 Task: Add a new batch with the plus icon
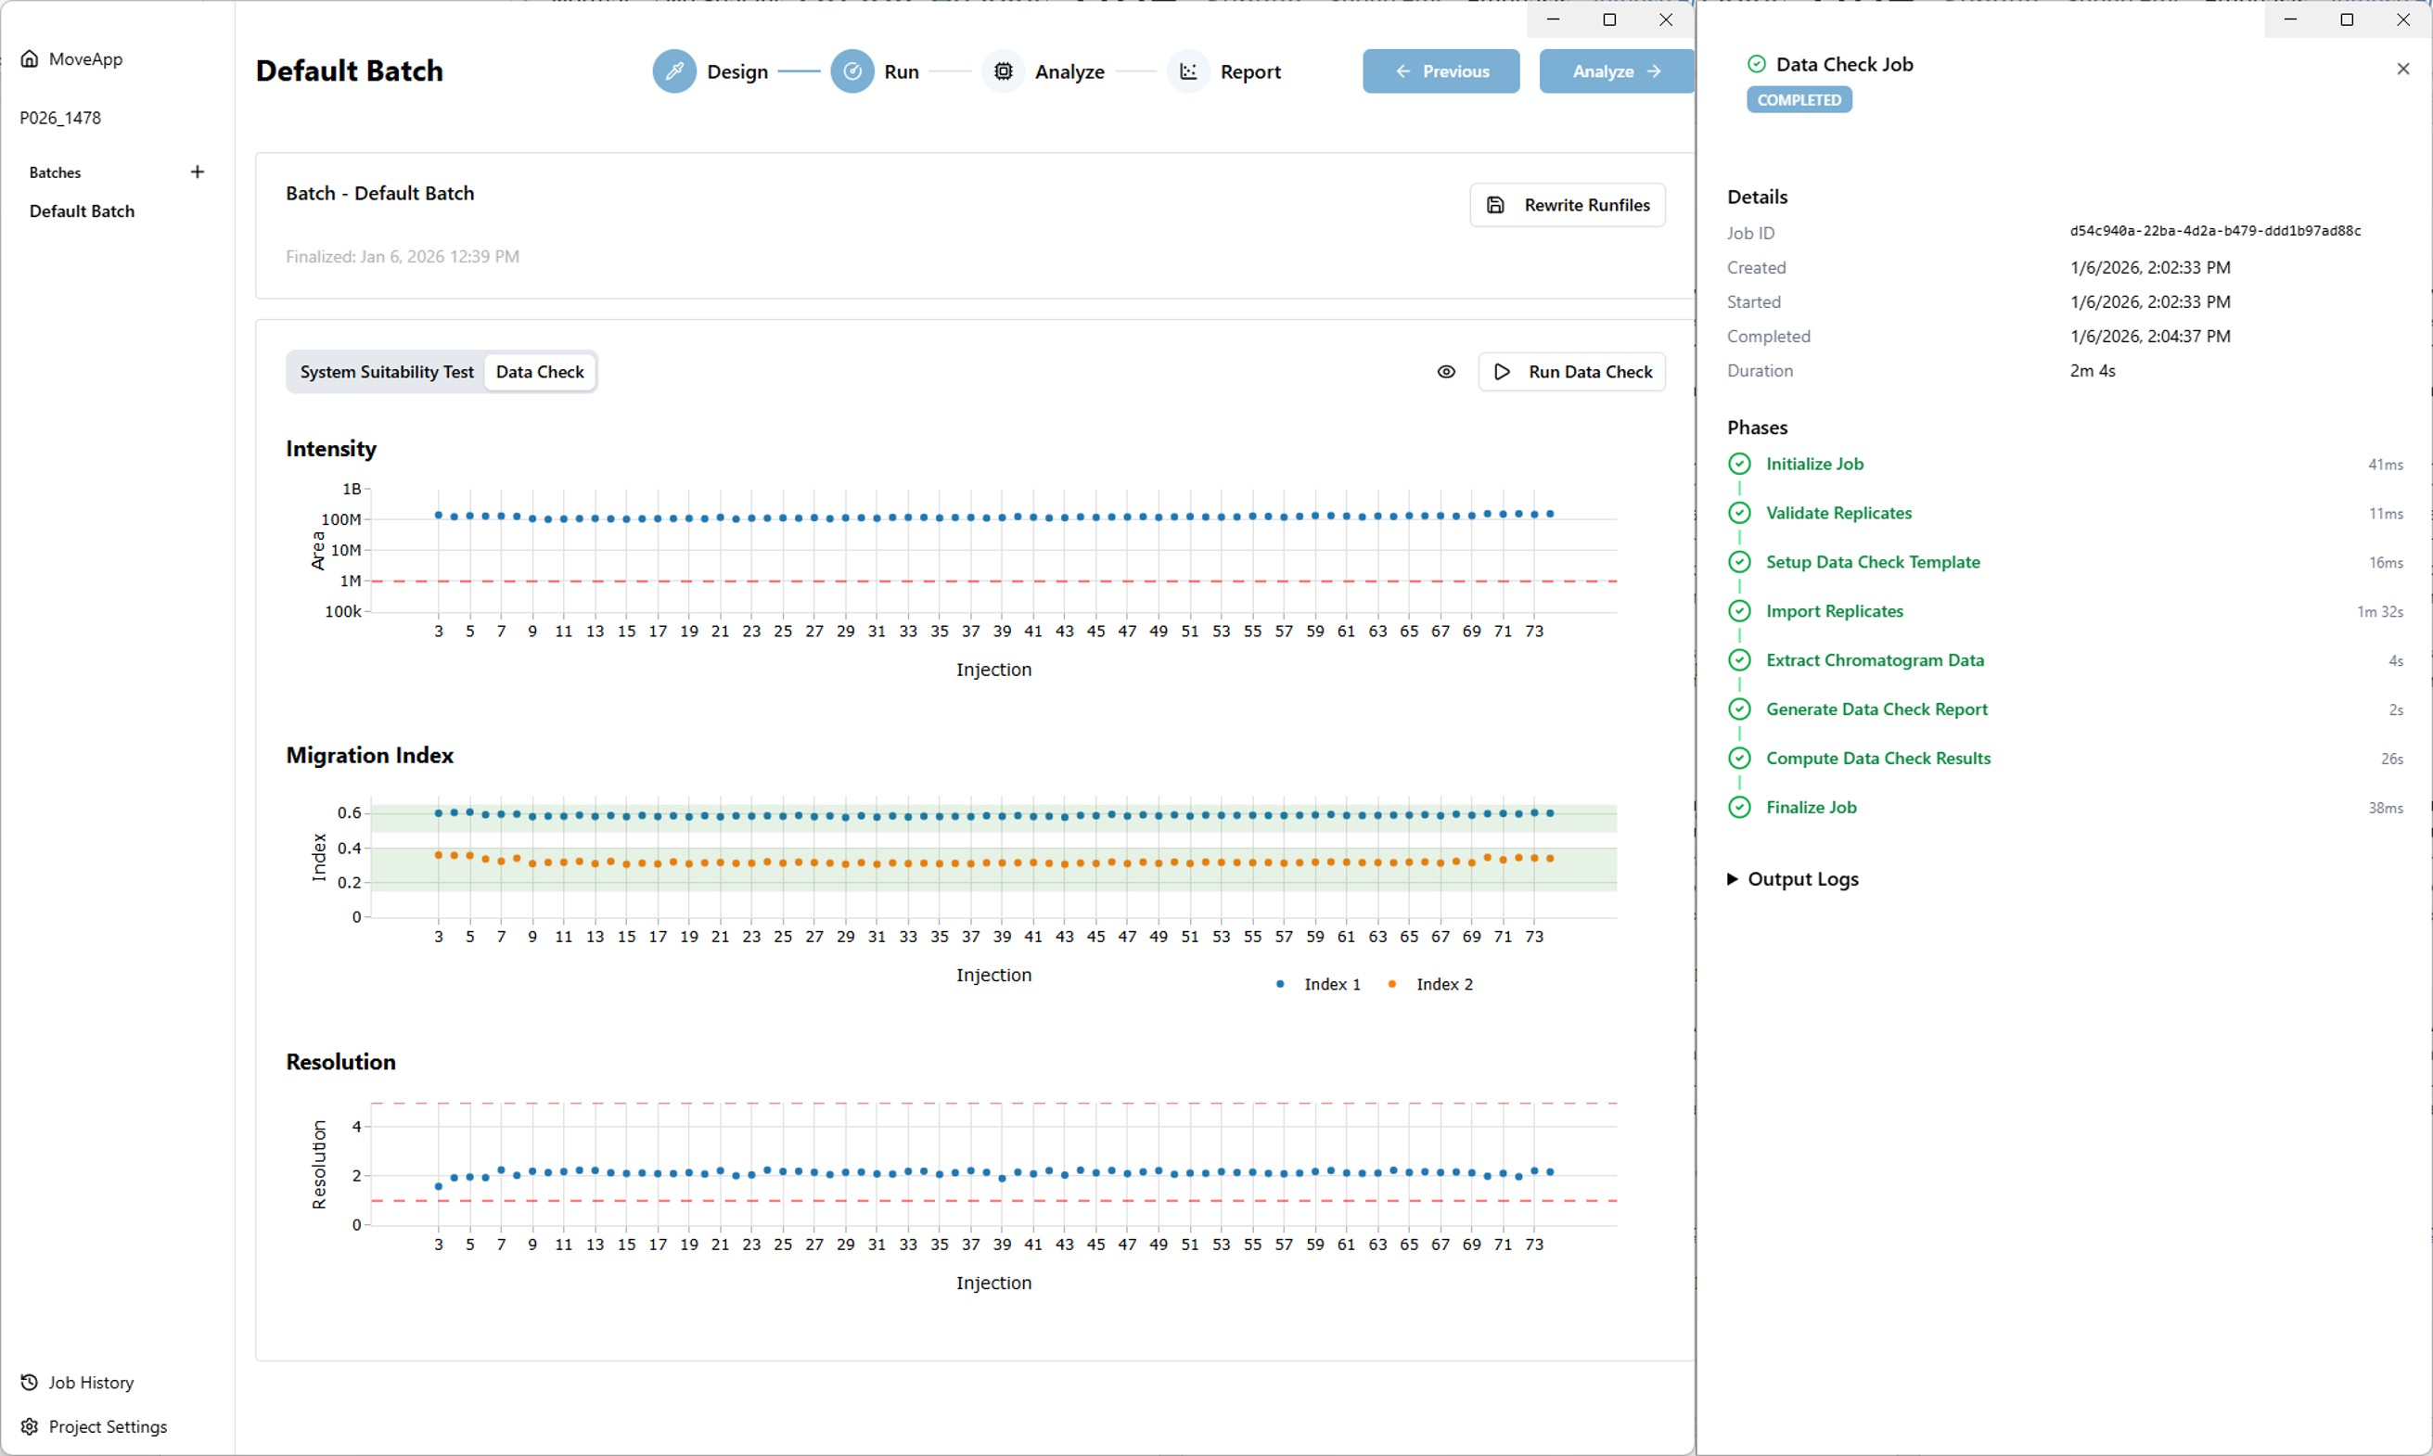click(198, 171)
